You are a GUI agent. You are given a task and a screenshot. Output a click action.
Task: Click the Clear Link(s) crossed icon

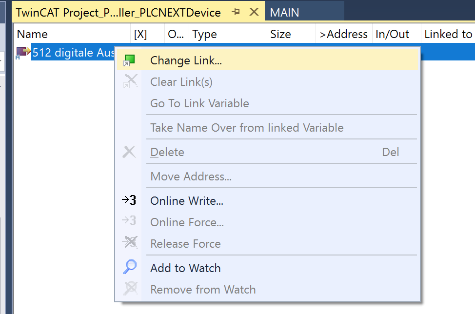coord(130,81)
